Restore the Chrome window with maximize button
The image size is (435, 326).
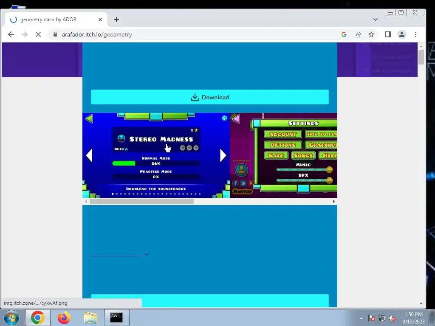pyautogui.click(x=401, y=12)
